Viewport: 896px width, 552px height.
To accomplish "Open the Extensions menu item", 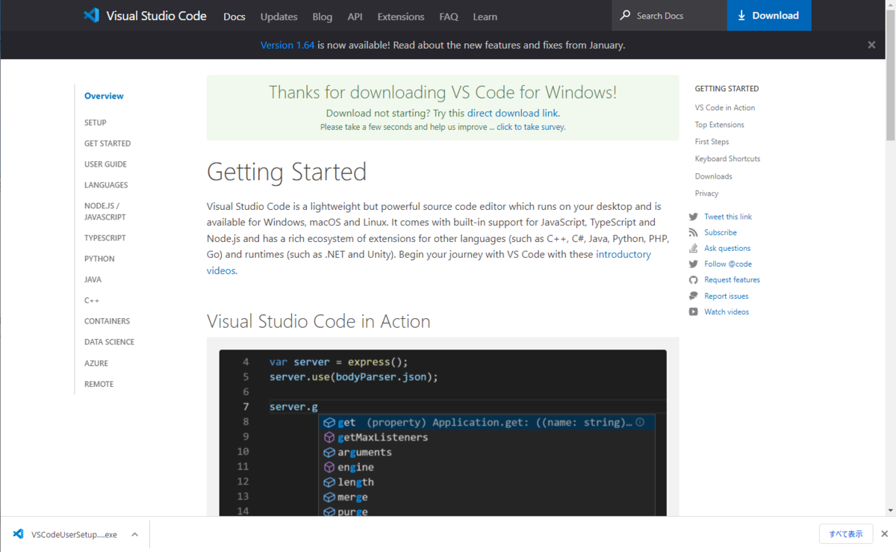I will 400,16.
